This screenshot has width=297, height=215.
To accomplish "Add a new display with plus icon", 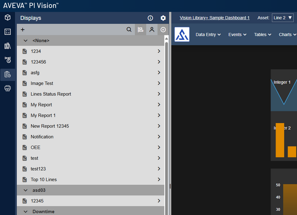I will [22, 30].
